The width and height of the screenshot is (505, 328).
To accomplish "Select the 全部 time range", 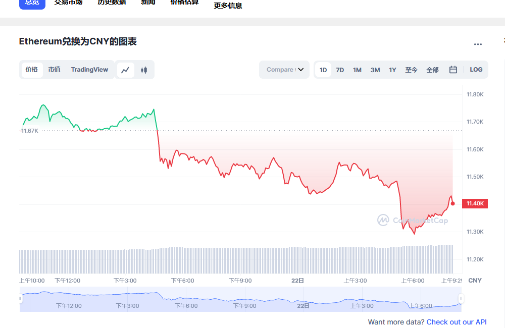I will click(x=432, y=70).
